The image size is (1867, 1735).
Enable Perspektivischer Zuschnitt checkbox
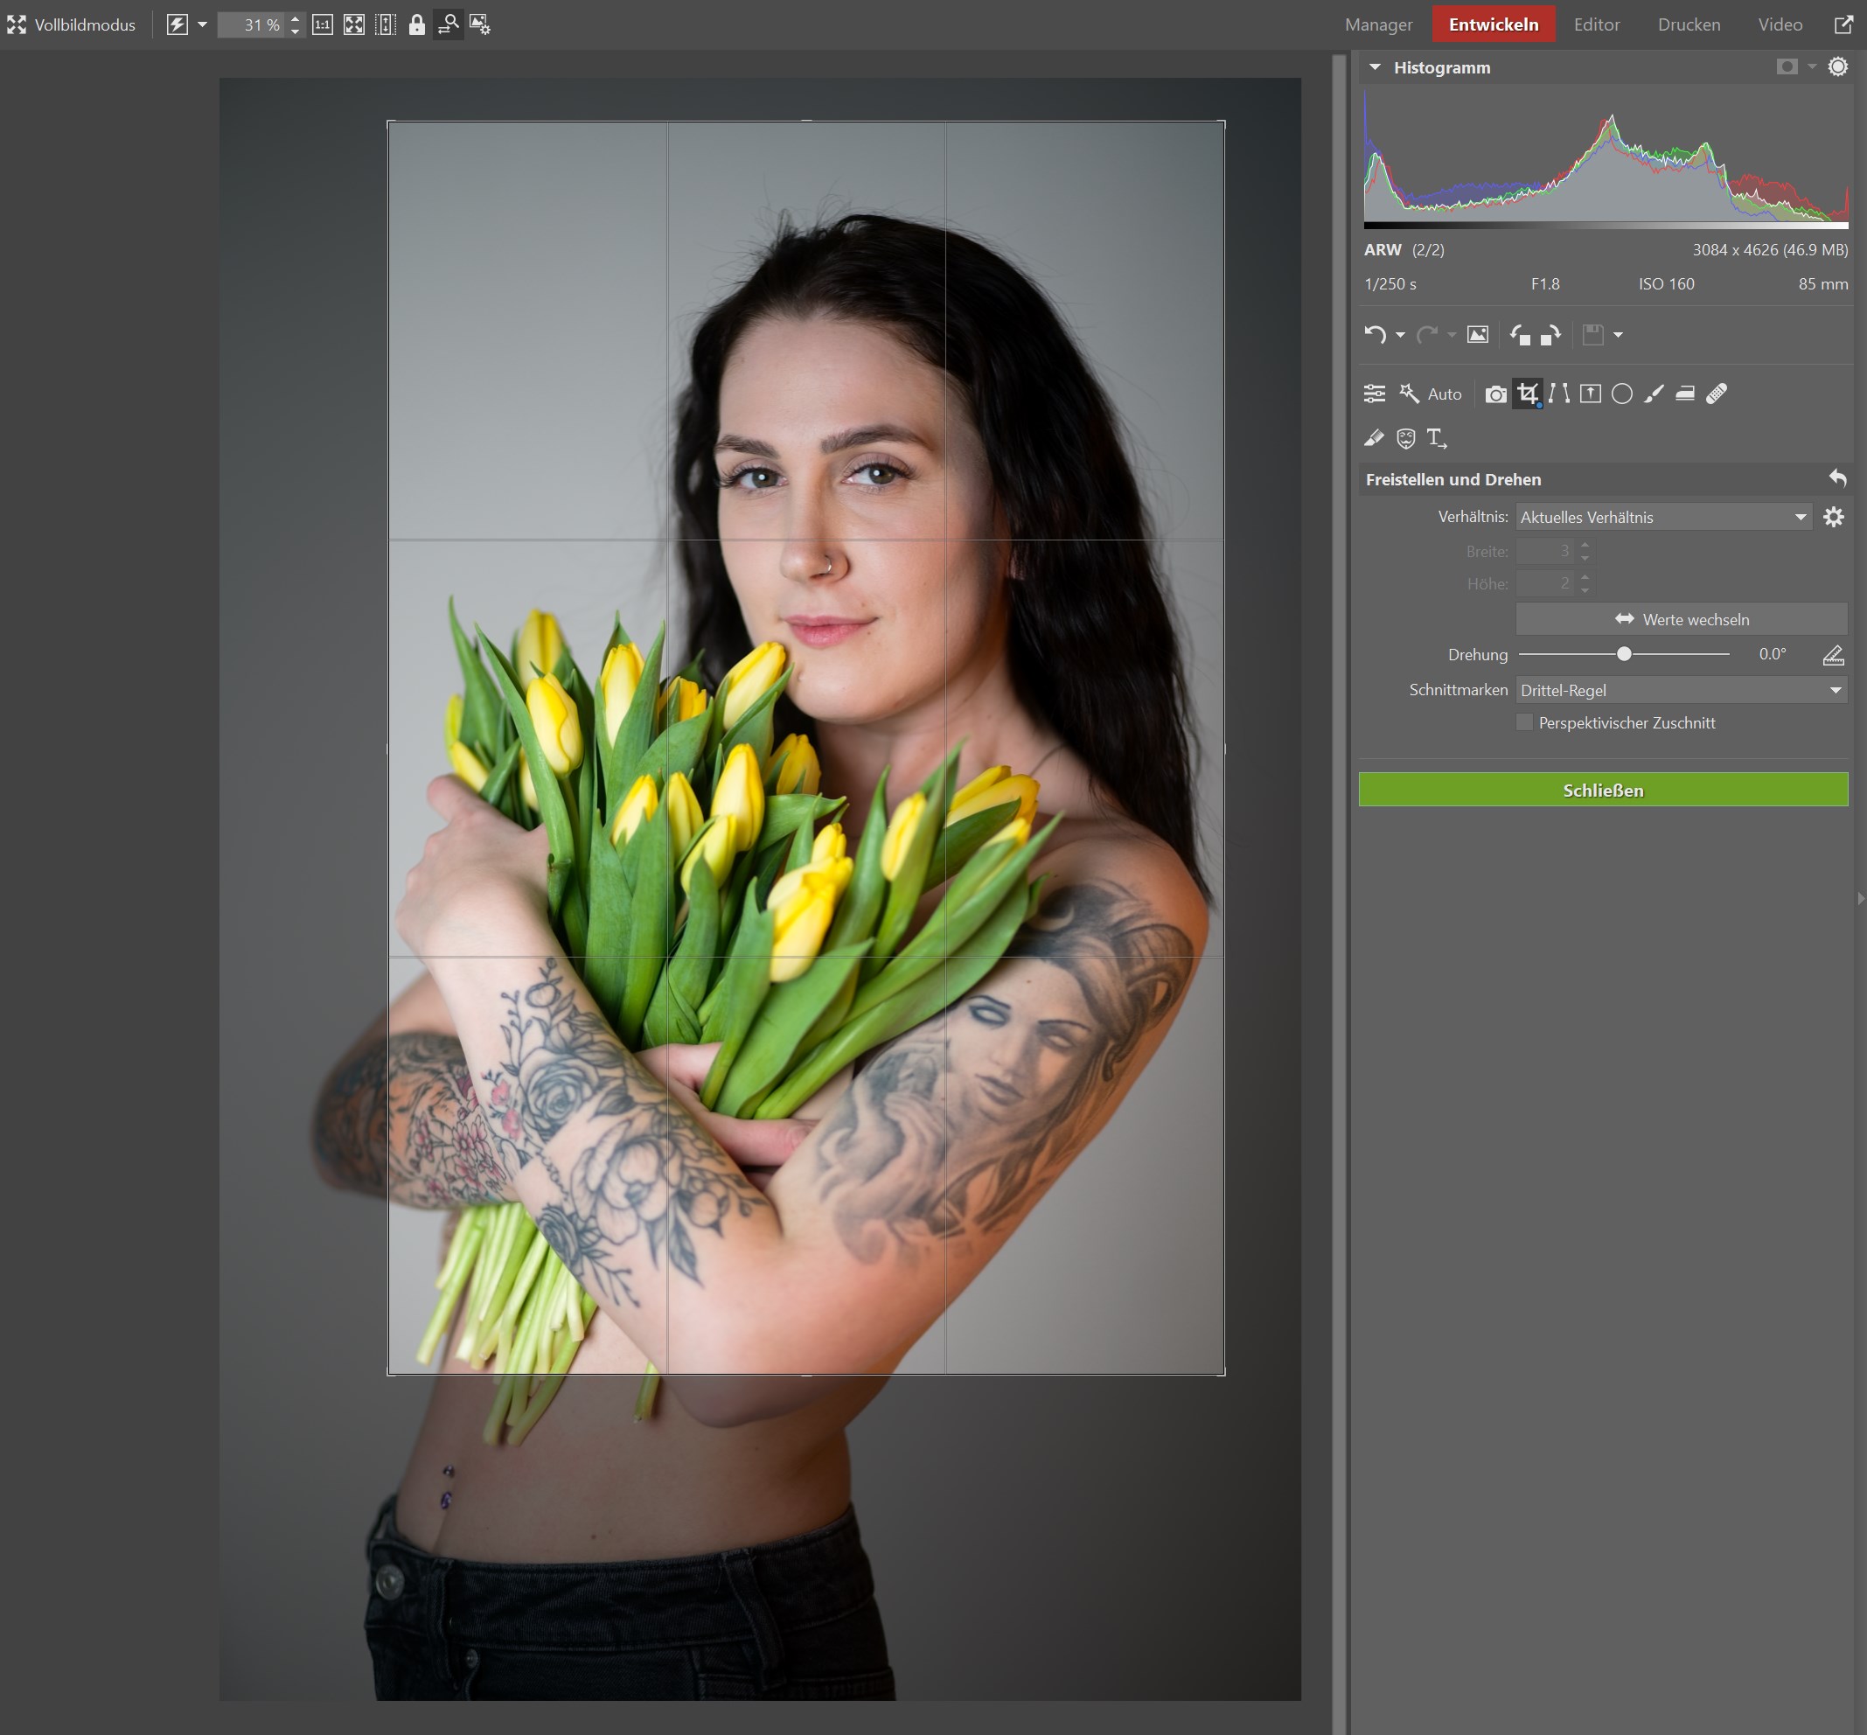click(1524, 722)
